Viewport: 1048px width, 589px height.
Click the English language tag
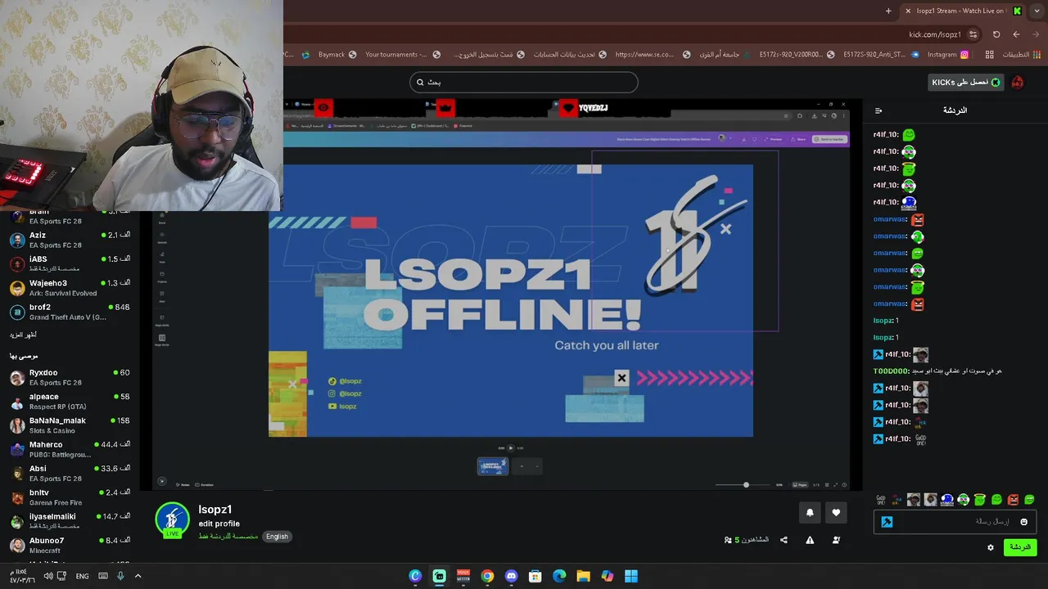point(277,537)
